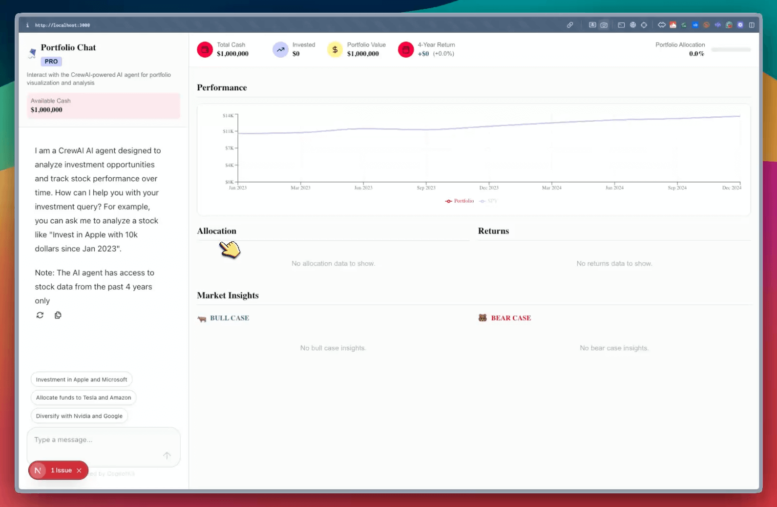Image resolution: width=777 pixels, height=507 pixels.
Task: Toggle the Portfolio series in chart legend
Action: (460, 201)
